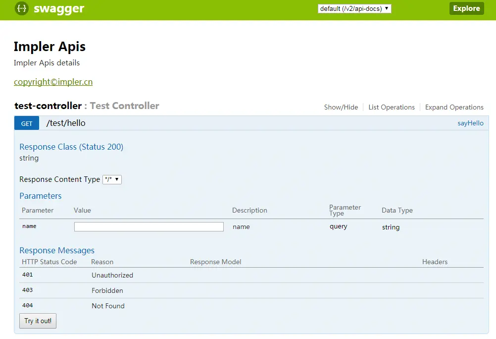Click the test-controller heading link
Image resolution: width=496 pixels, height=339 pixels.
pyautogui.click(x=48, y=106)
